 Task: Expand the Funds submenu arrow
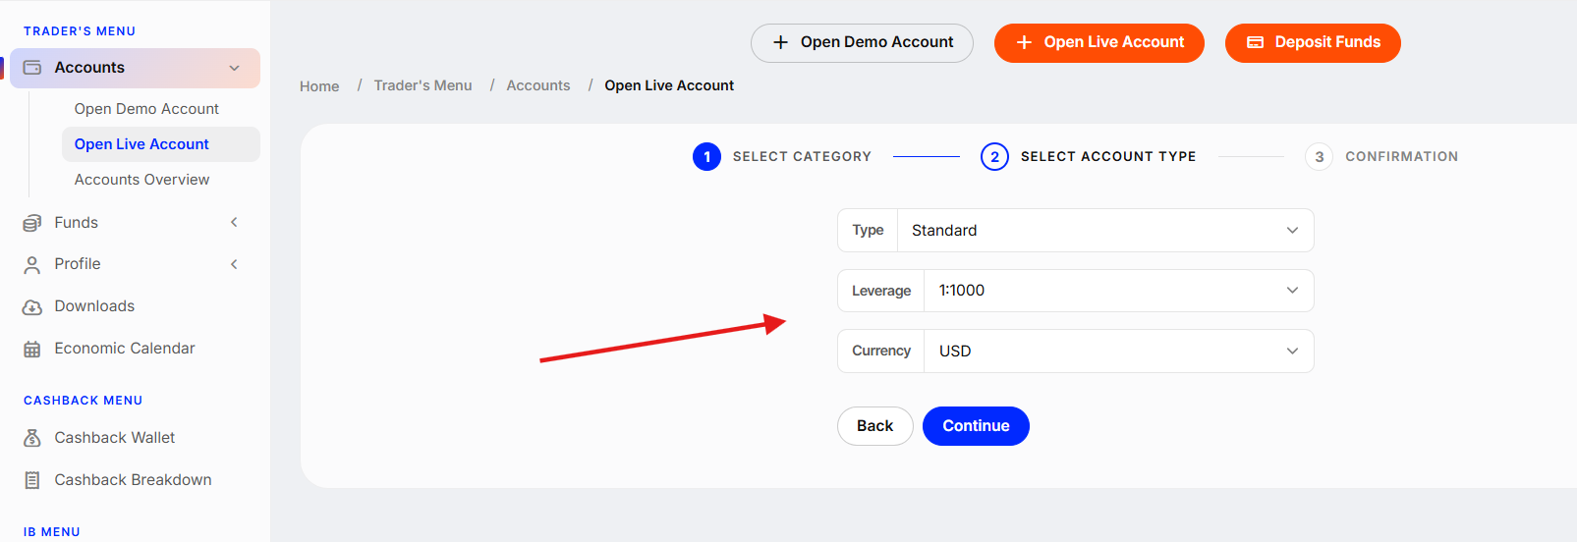point(235,223)
